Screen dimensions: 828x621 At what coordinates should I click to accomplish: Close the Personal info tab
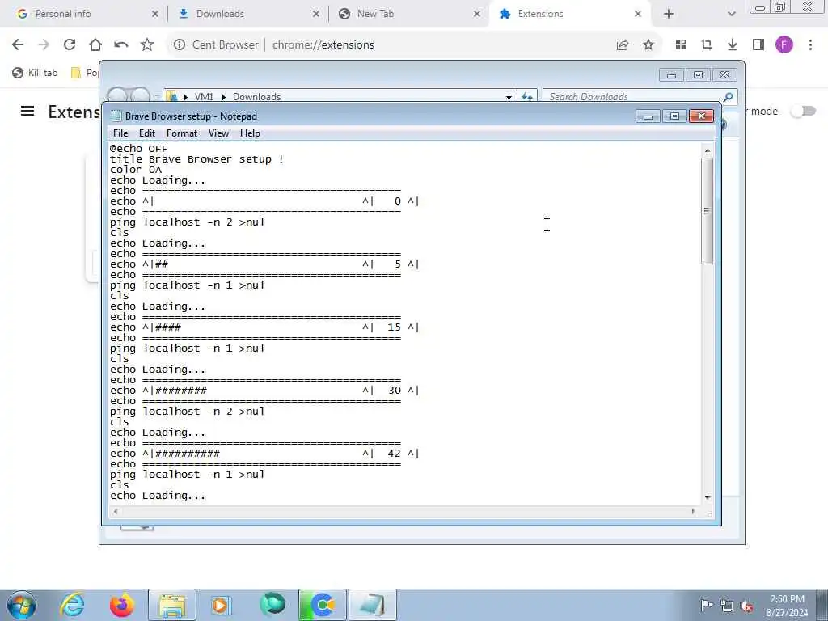click(x=155, y=14)
